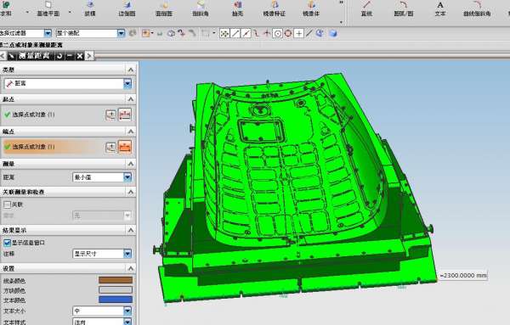This screenshot has height=325, width=510.
Task: Toggle the snap midpoint icon
Action: click(246, 33)
